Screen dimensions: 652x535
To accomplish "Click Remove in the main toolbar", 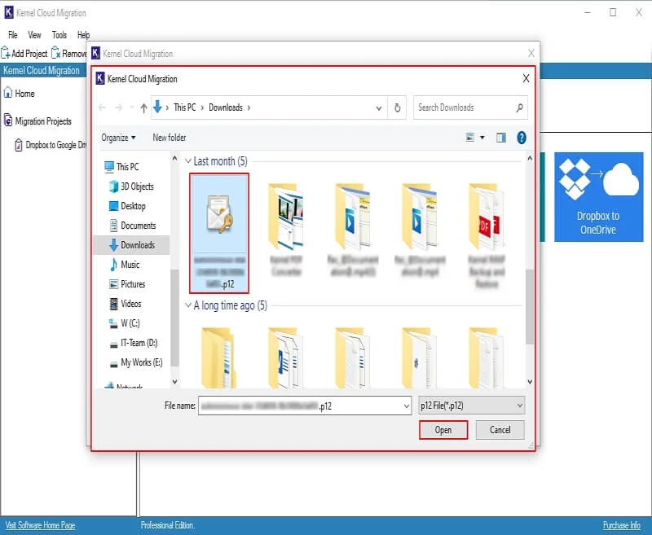I will click(69, 53).
